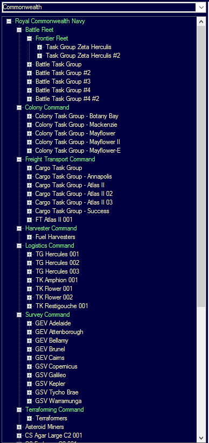This screenshot has width=209, height=443.
Task: Select the Logistics Command label
Action: coord(50,246)
